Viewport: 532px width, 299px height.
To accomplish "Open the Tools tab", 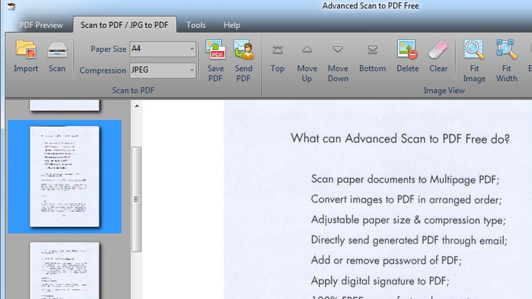I will pos(196,25).
